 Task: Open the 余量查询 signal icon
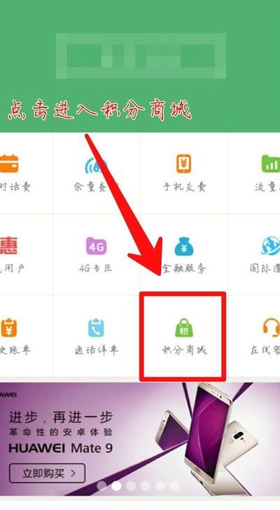(96, 165)
